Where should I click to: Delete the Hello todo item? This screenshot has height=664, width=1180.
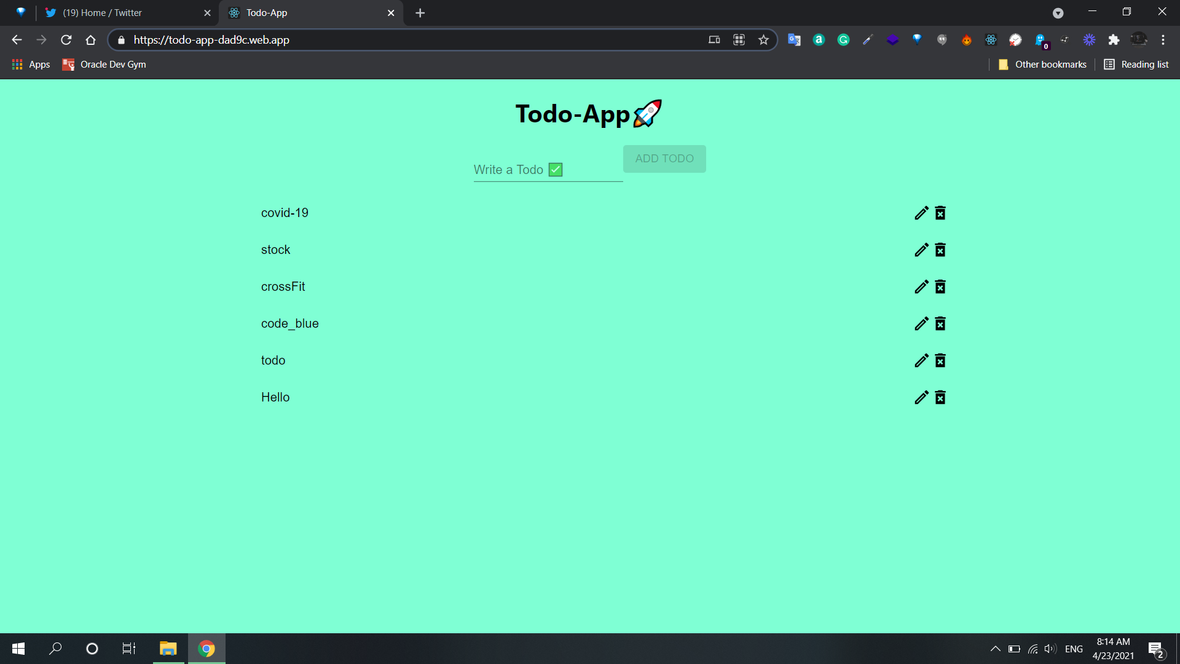(940, 397)
